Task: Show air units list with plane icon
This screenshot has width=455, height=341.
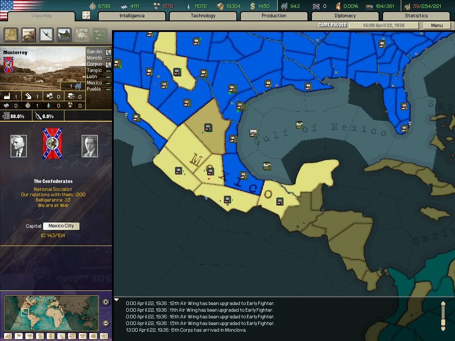Action: point(46,35)
